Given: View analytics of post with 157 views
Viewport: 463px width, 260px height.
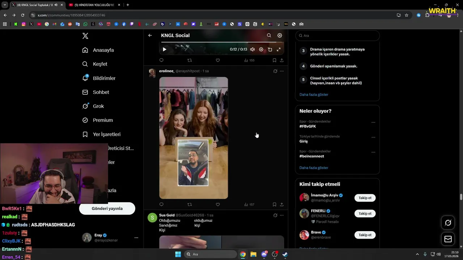Looking at the screenshot, I should (x=249, y=204).
